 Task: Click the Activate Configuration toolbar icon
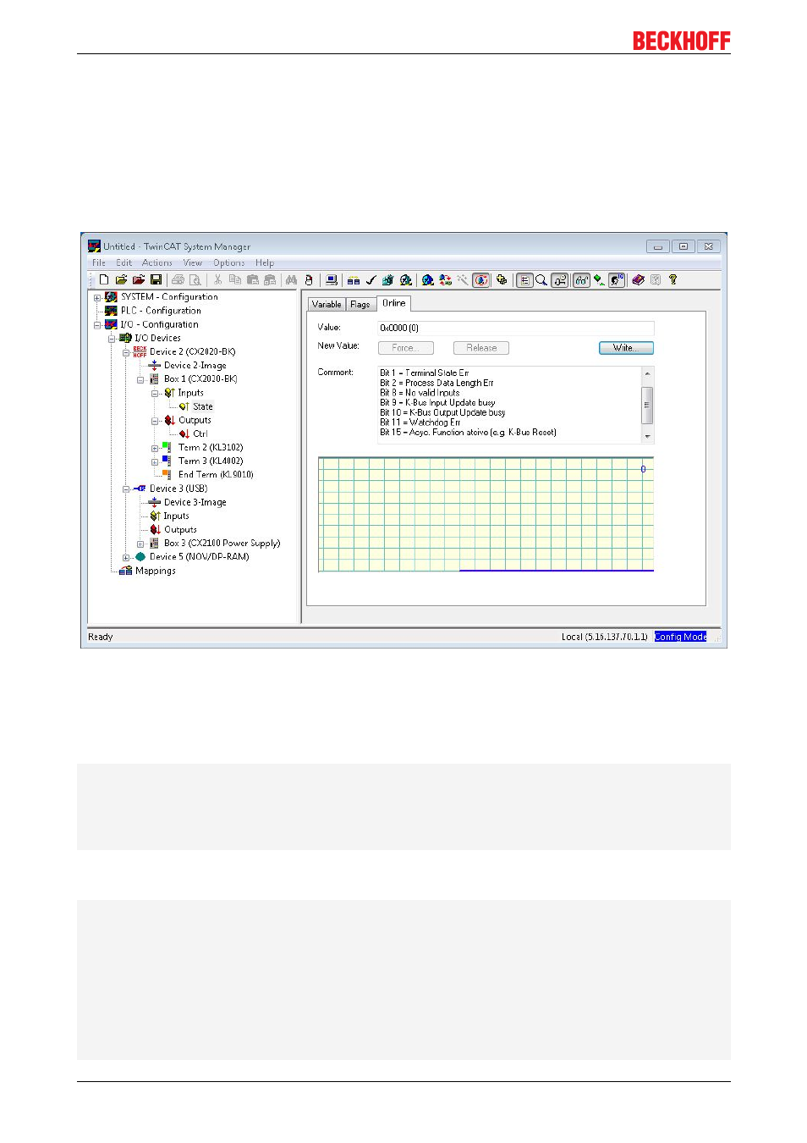coord(387,279)
